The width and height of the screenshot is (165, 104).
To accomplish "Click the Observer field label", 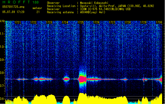I will tap(53, 3).
